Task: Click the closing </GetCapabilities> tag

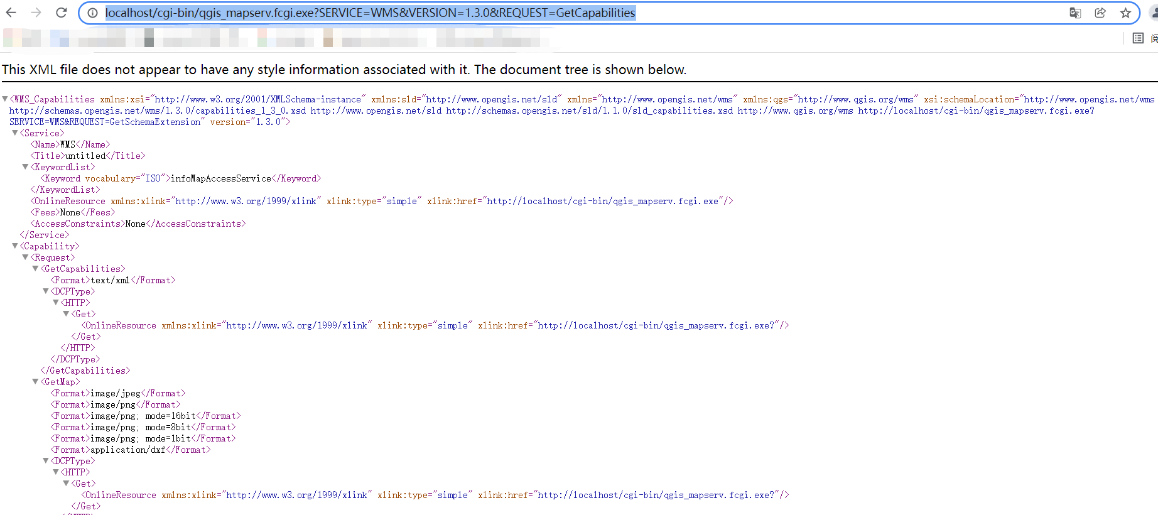Action: (85, 371)
